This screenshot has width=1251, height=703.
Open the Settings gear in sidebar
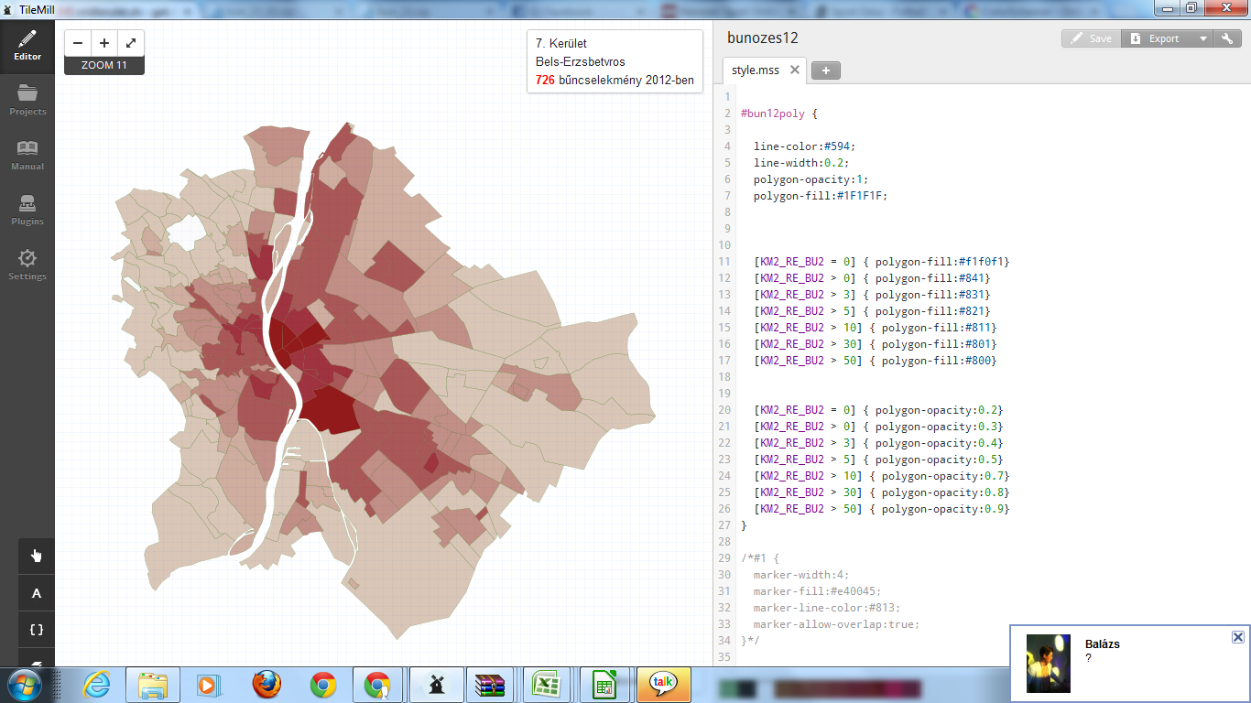(27, 265)
